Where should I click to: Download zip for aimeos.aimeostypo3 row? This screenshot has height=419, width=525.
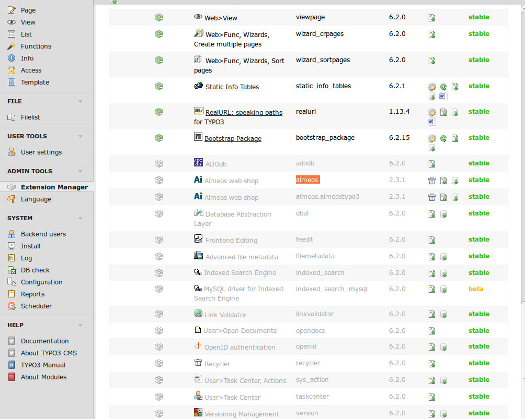coord(443,197)
